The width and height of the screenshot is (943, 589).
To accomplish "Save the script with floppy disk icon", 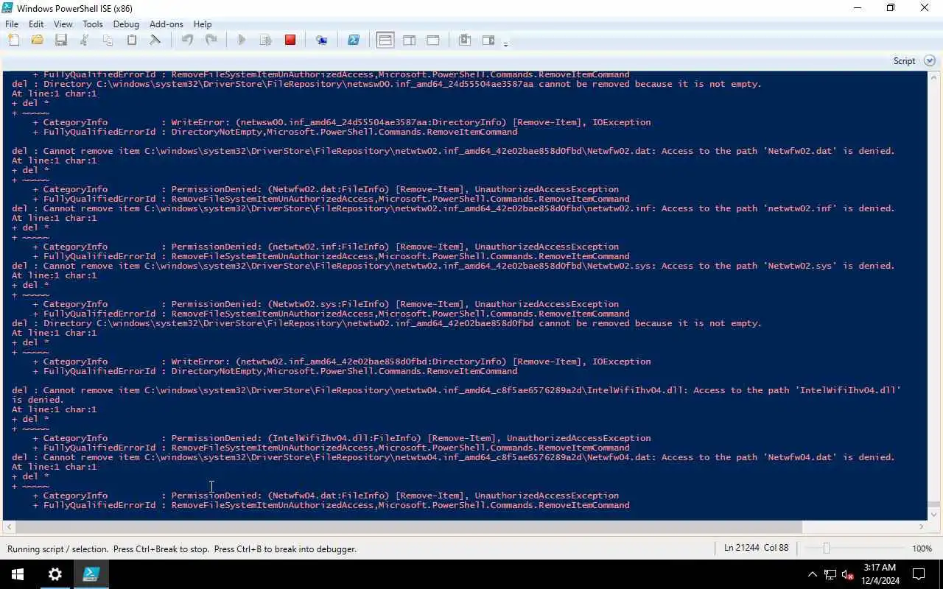I will point(60,40).
